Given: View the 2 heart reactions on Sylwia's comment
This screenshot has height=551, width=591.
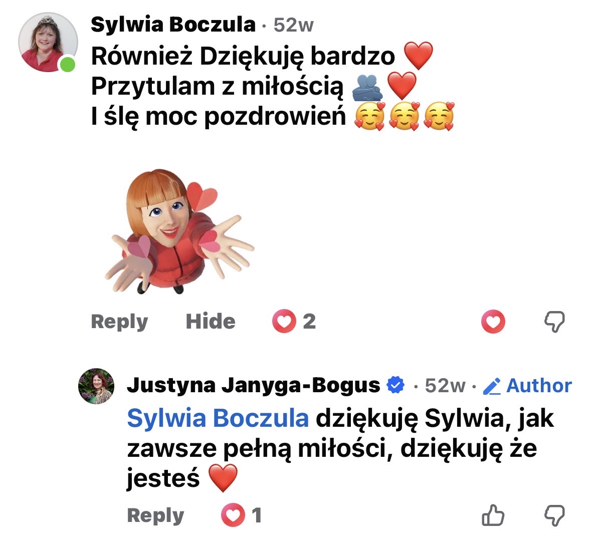Looking at the screenshot, I should click(294, 321).
